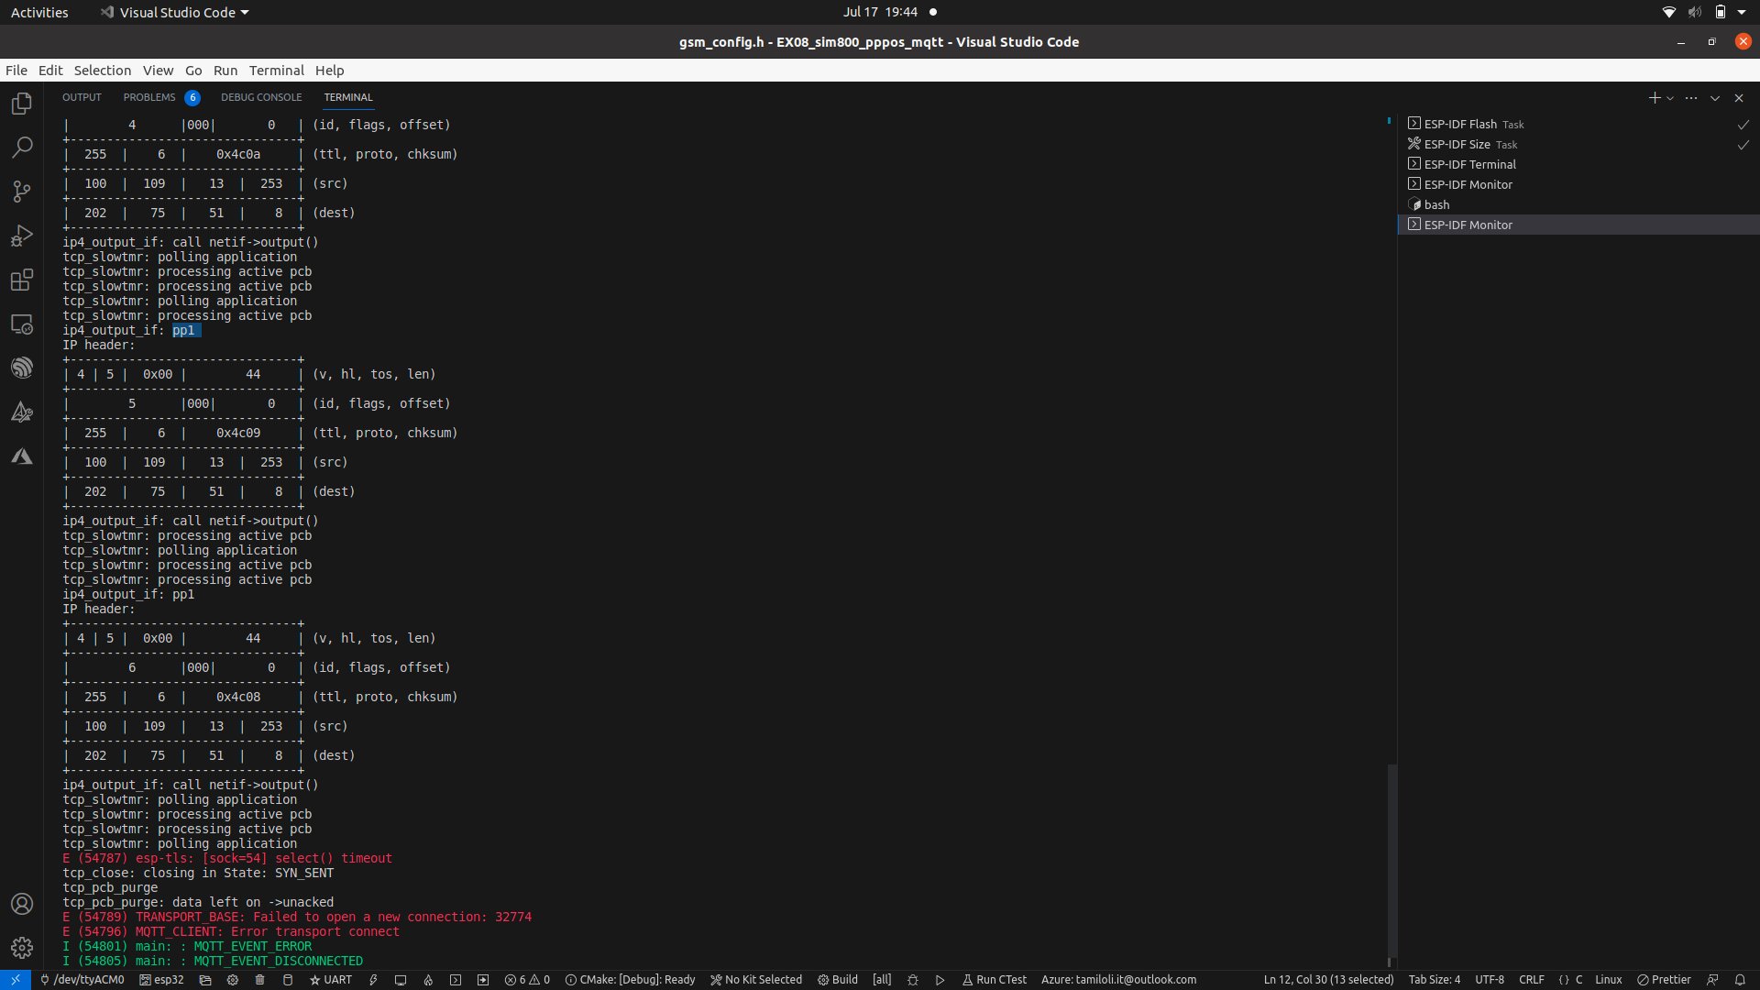The image size is (1760, 990).
Task: Open the Extensions sidebar icon
Action: tap(22, 280)
